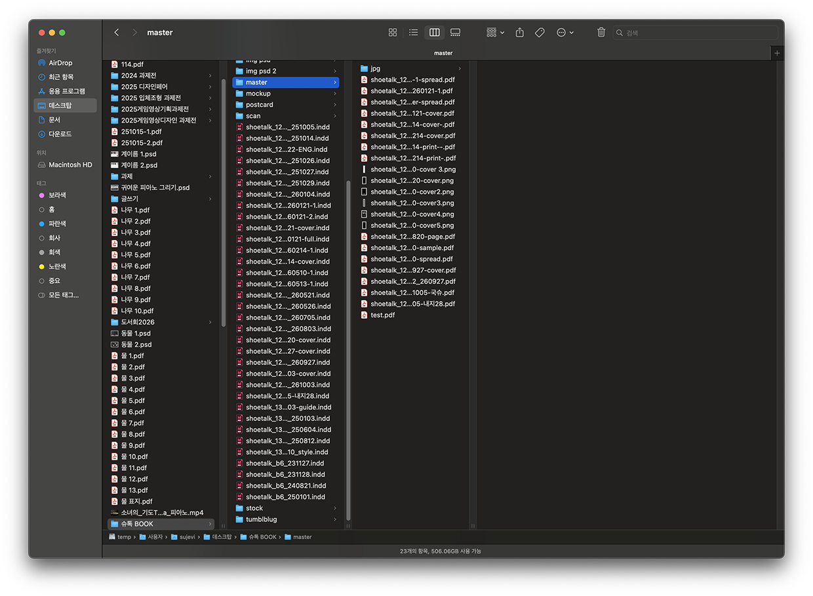The width and height of the screenshot is (813, 596).
Task: Jump to temp in the path bar
Action: [120, 537]
